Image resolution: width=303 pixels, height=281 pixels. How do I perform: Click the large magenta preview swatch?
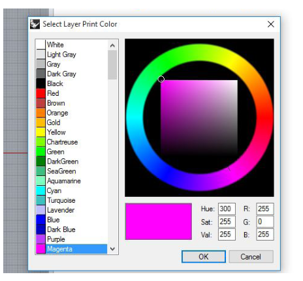159,222
